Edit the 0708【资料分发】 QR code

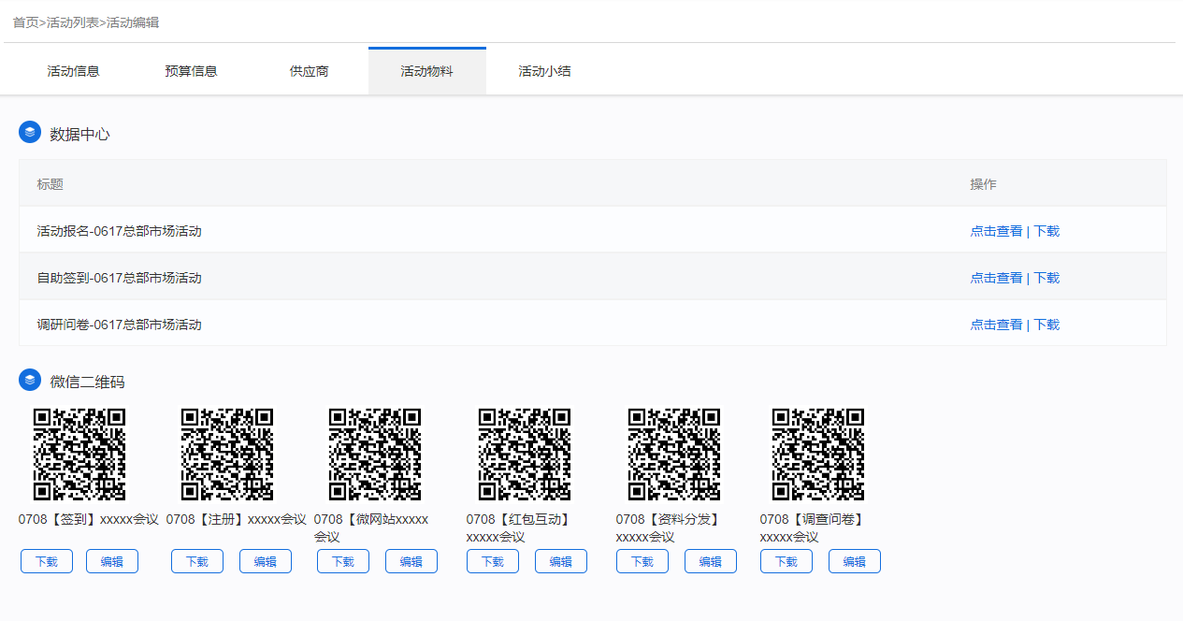(x=711, y=561)
